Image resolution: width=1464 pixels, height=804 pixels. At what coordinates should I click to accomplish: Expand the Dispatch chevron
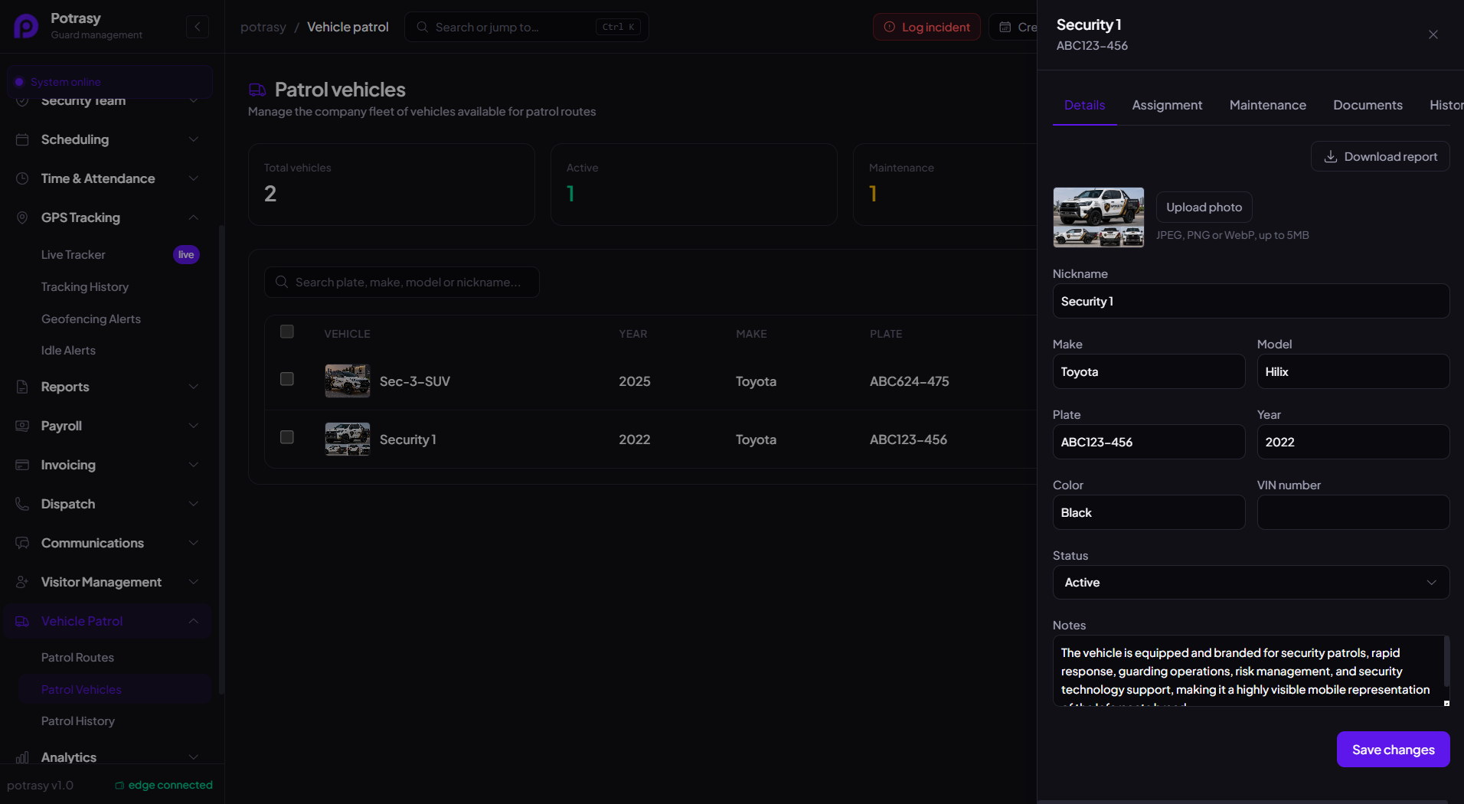[194, 504]
